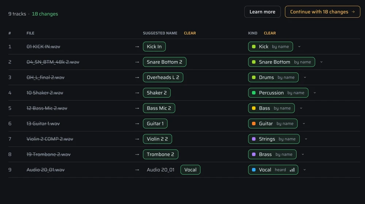Viewport: 365px width, 204px height.
Task: Click the 9 tracks summary text
Action: point(17,14)
